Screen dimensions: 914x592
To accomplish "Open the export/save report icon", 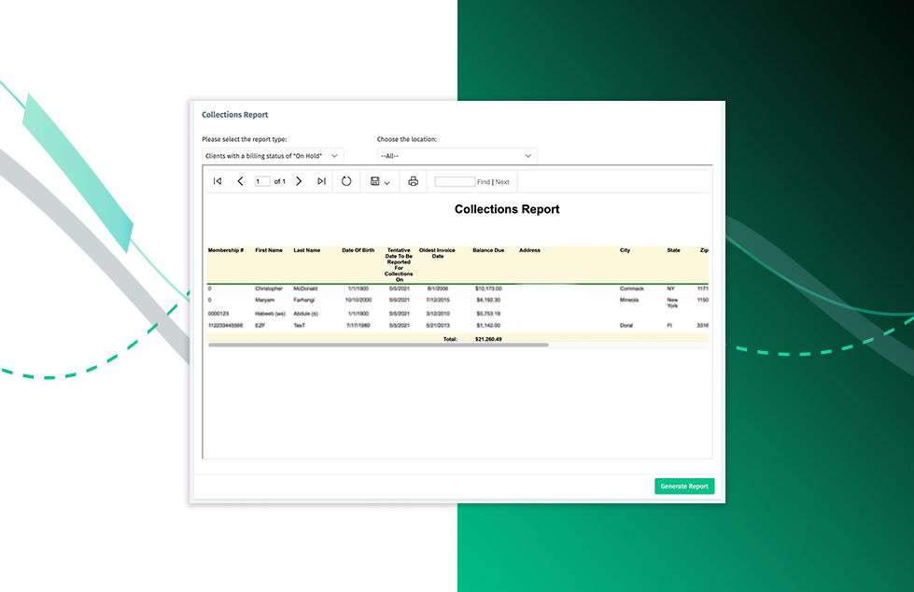I will (375, 181).
